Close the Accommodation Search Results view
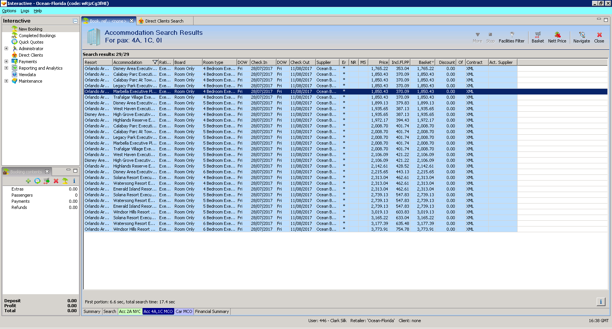The height and width of the screenshot is (329, 612). [x=599, y=37]
